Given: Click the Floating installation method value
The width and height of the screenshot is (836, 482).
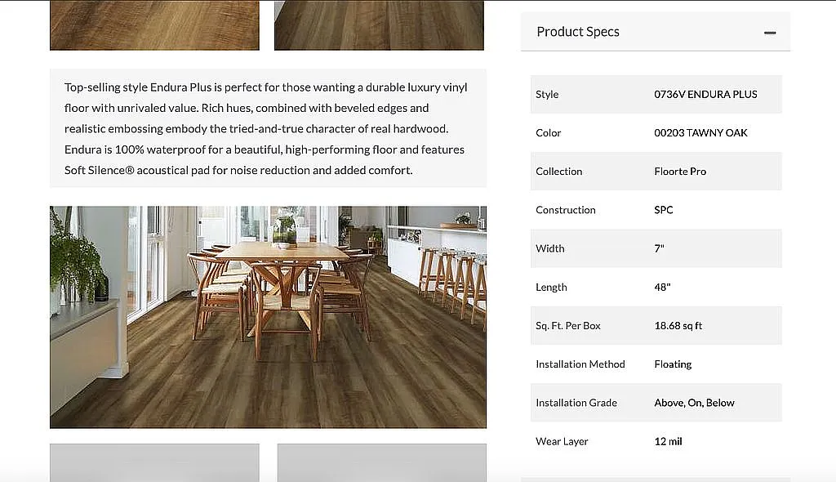Looking at the screenshot, I should 673,364.
